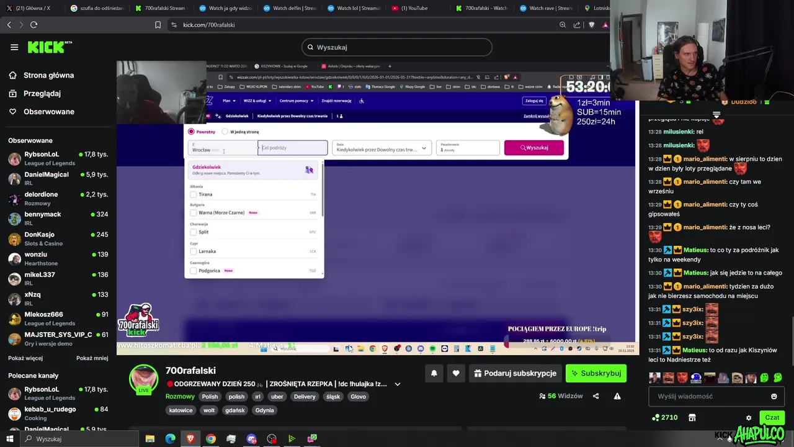794x447 pixels.
Task: Click the pink Wyszukaj flight search button
Action: coord(534,148)
